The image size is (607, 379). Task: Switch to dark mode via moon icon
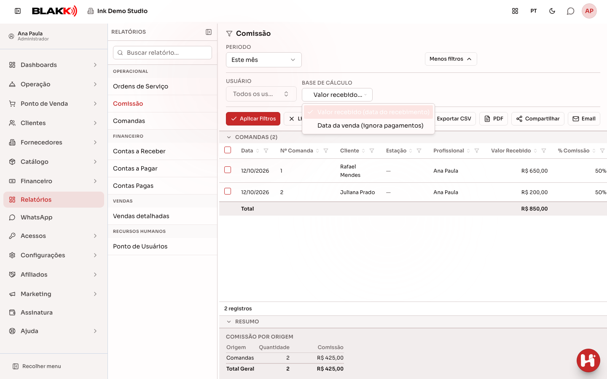coord(552,11)
